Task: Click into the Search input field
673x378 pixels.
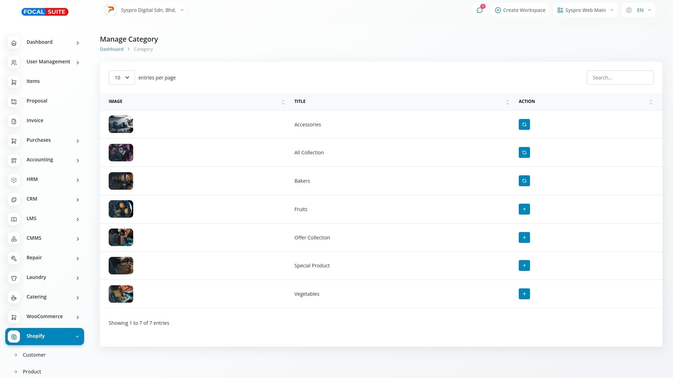Action: coord(620,78)
